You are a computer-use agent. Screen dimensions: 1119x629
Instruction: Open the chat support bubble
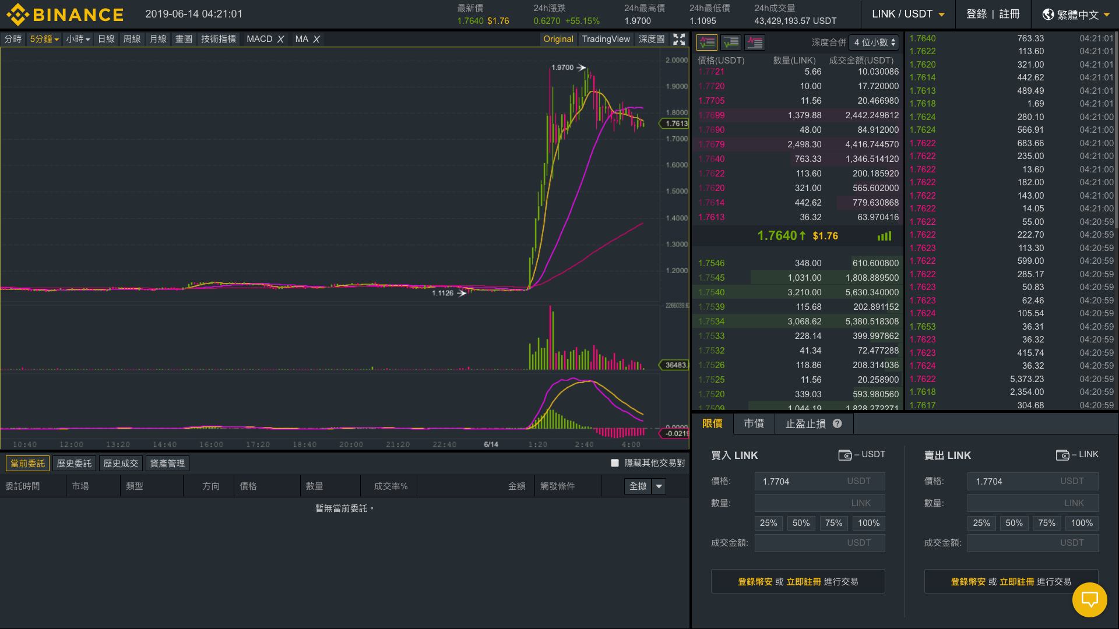(x=1089, y=599)
